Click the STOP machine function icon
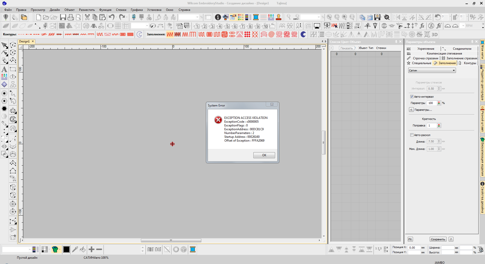 coord(384,26)
